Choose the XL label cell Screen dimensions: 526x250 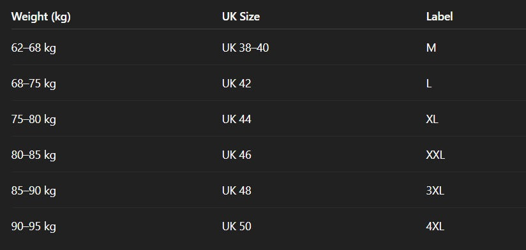coord(432,119)
